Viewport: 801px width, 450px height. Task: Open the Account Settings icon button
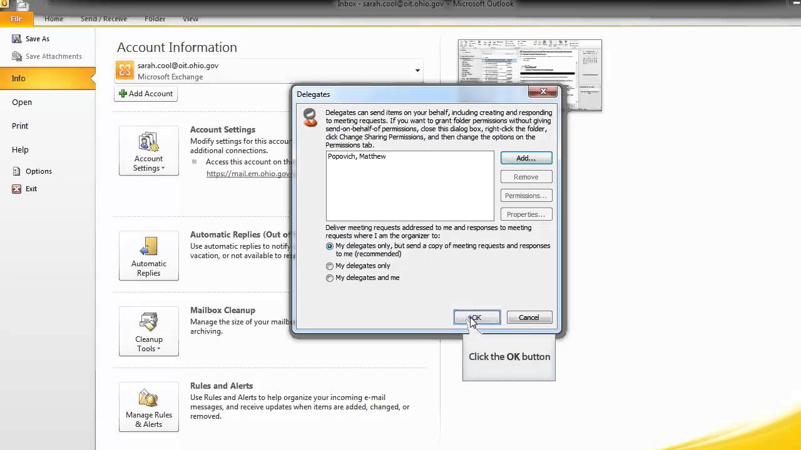[x=149, y=151]
